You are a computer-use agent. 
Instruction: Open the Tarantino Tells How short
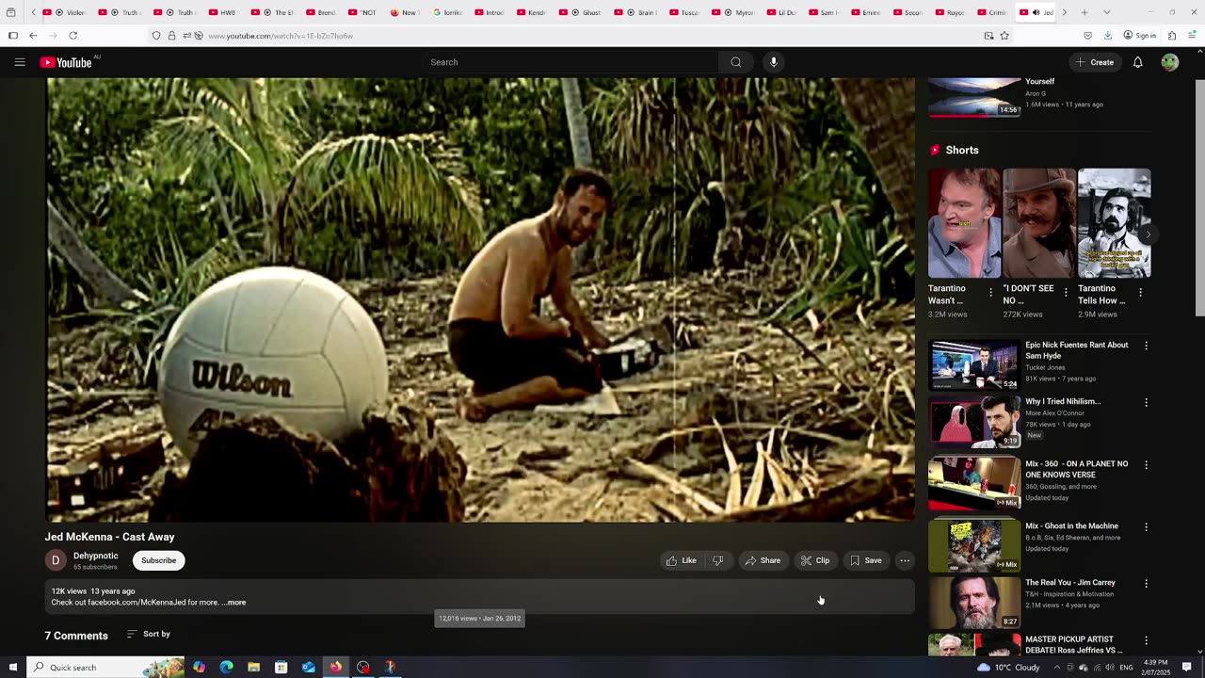(1114, 223)
